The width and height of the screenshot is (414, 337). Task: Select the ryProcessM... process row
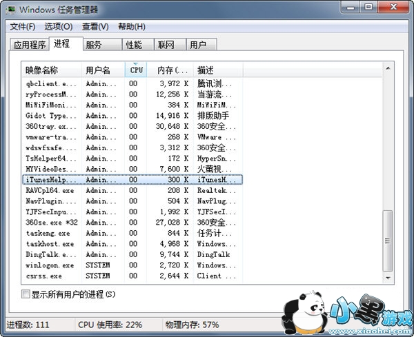[132, 94]
